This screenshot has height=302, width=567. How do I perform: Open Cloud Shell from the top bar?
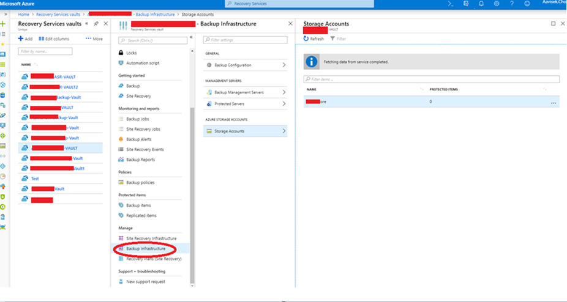click(x=450, y=4)
